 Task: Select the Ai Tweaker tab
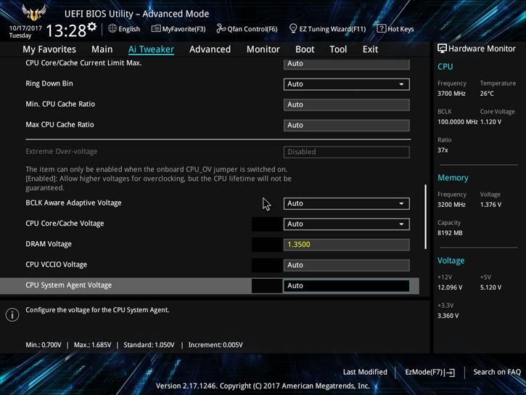pyautogui.click(x=151, y=49)
